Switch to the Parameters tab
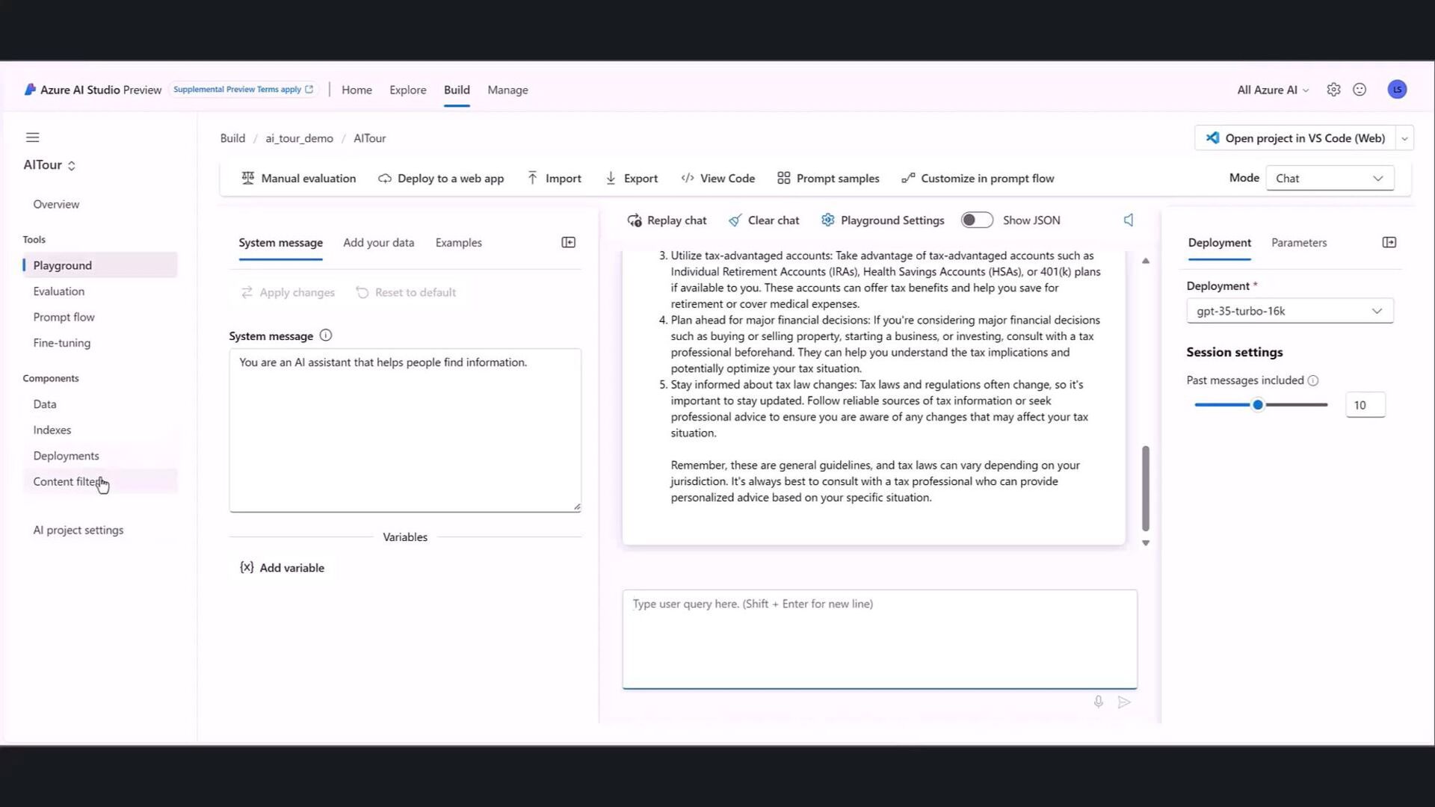This screenshot has width=1435, height=807. (1299, 242)
